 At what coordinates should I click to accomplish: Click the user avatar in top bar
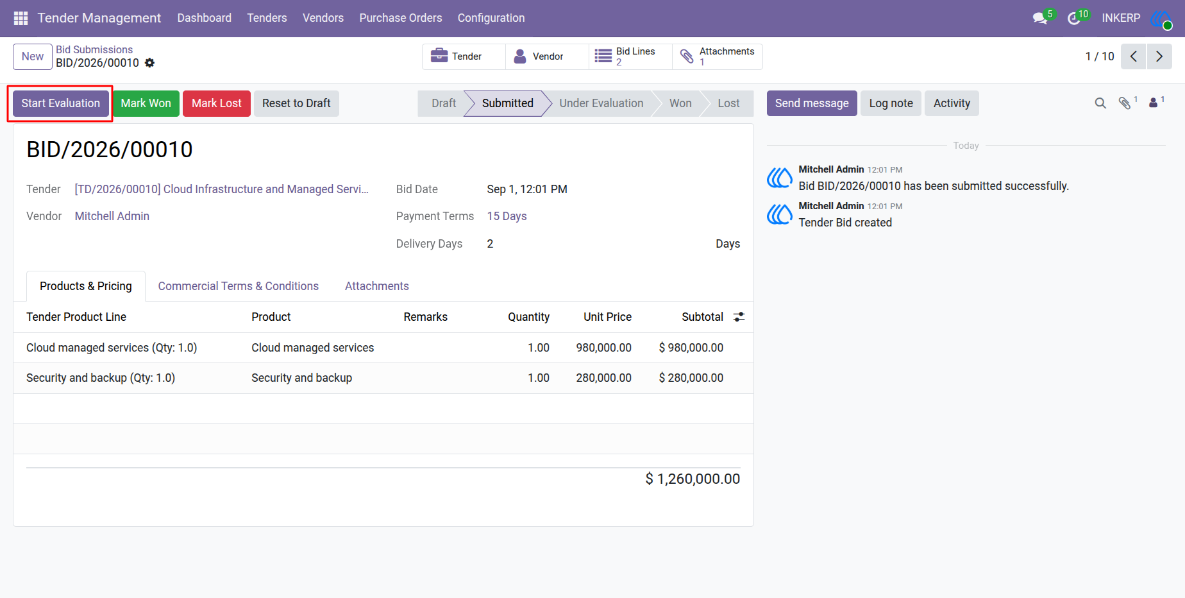1161,19
